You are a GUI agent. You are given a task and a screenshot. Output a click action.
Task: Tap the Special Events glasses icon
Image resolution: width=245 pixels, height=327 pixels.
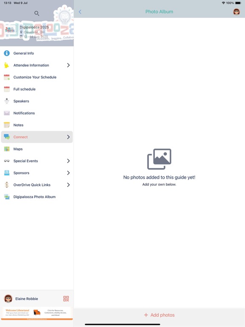7,161
